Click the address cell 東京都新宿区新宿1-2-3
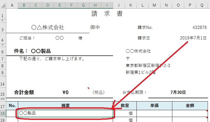The width and height of the screenshot is (210, 122). (148, 65)
